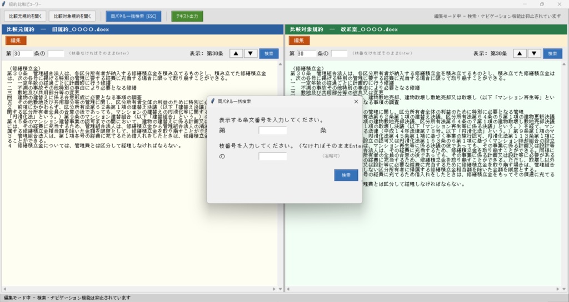Click 編集 button in left panel
This screenshot has height=302, width=569.
tap(16, 41)
